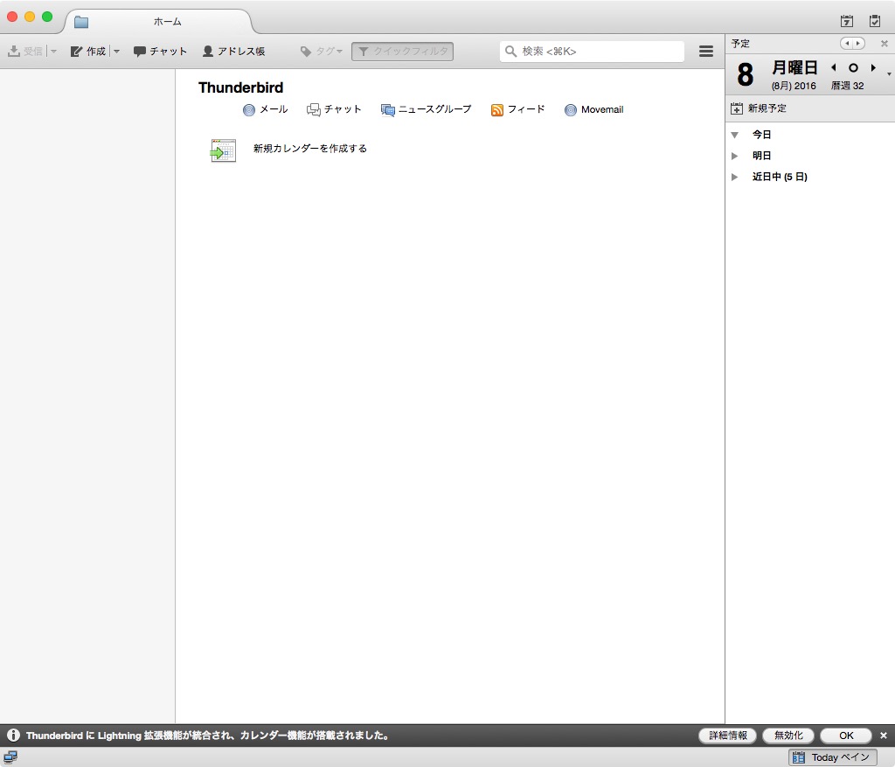The height and width of the screenshot is (767, 895).
Task: Open the 受信 dropdown arrow
Action: pos(53,52)
